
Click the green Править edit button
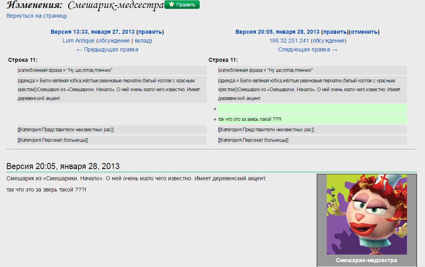(182, 4)
